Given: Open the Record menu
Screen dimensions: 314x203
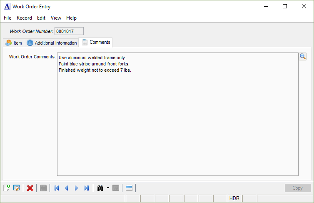Looking at the screenshot, I should coord(24,18).
